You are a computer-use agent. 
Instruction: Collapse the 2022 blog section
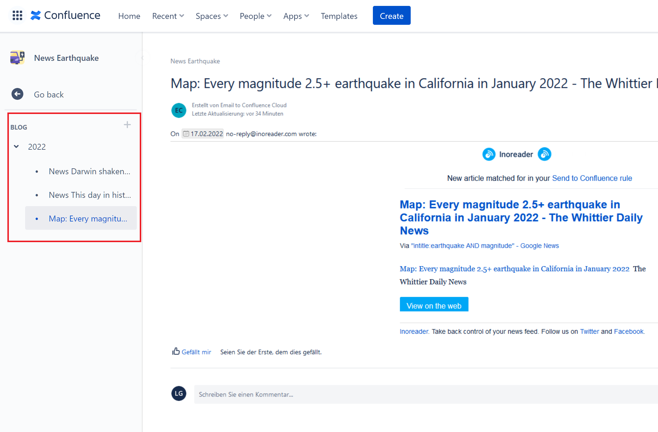point(16,146)
